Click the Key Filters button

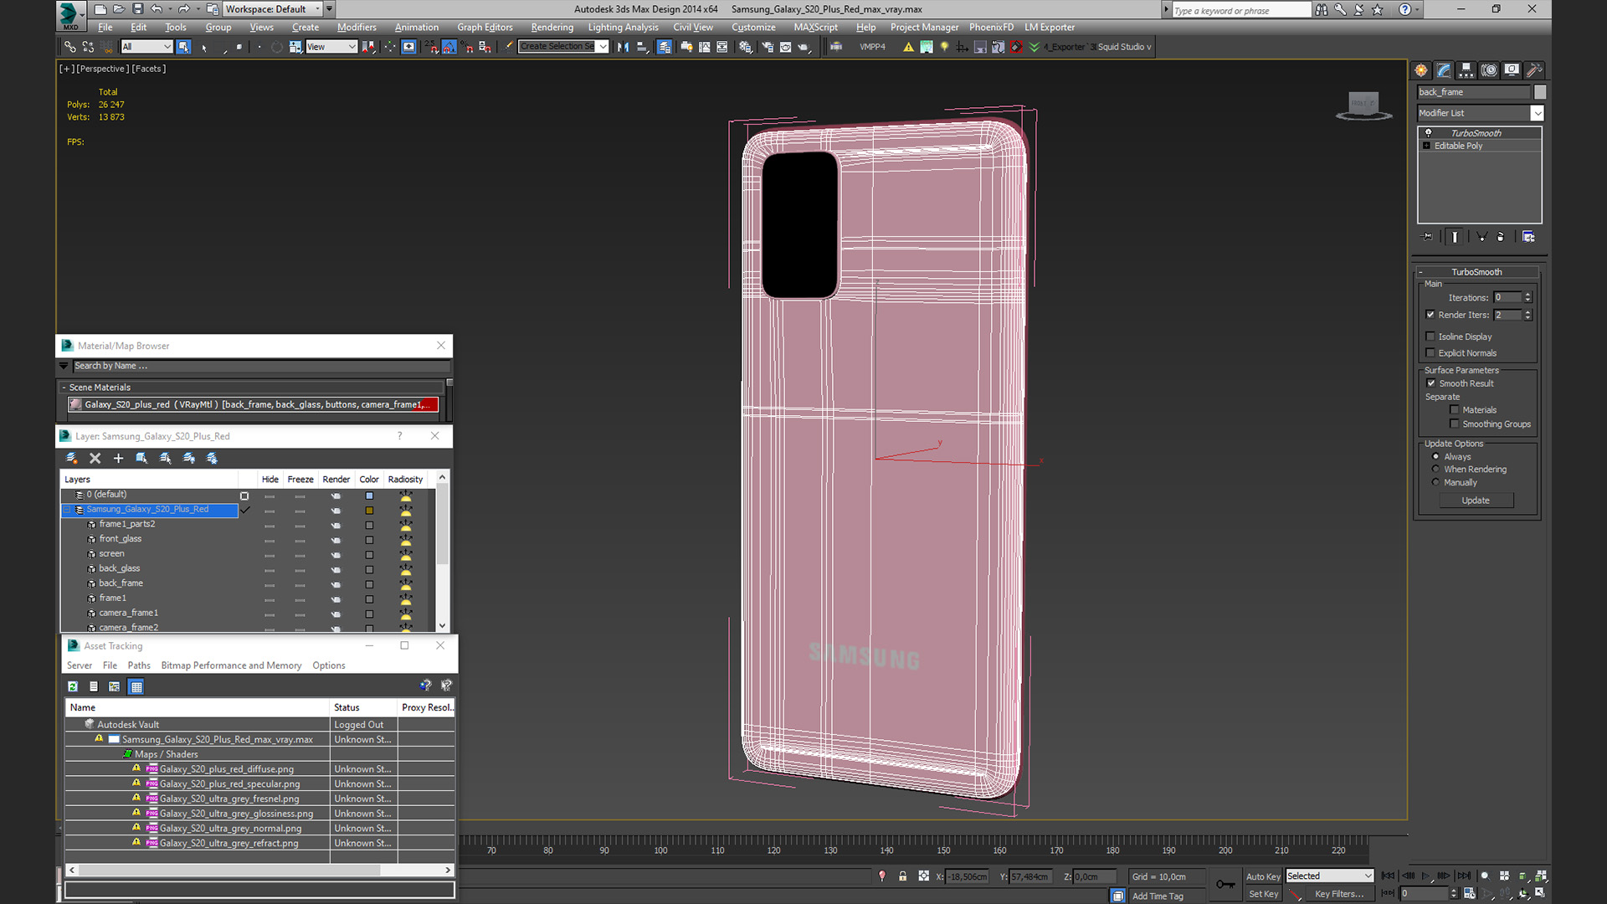[1338, 894]
